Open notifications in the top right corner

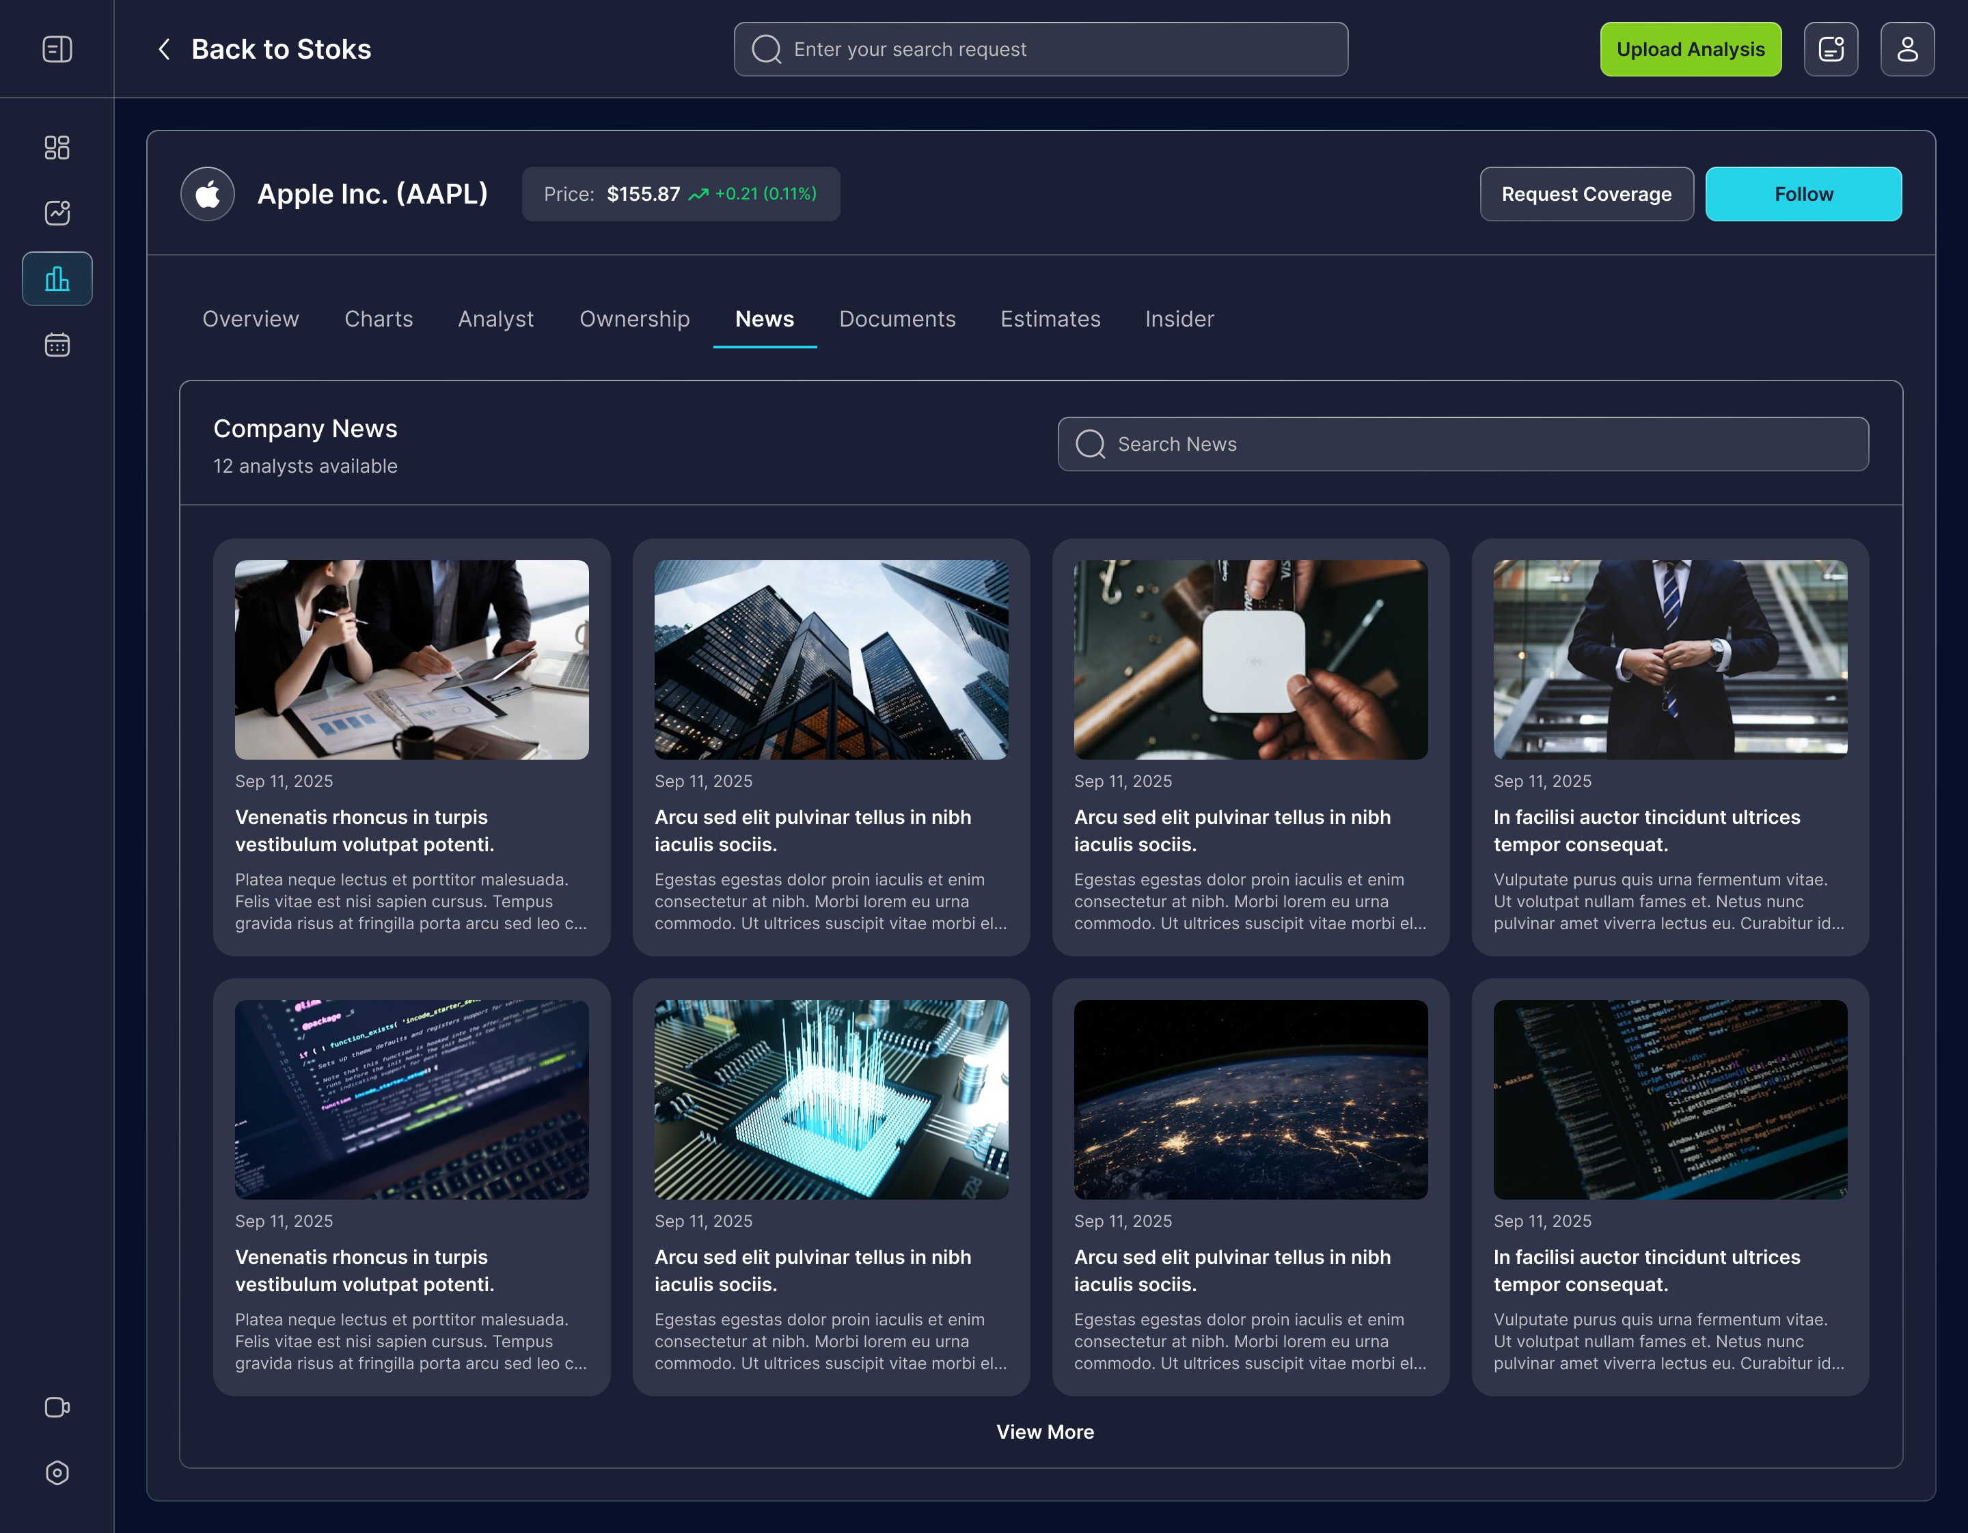click(1830, 49)
